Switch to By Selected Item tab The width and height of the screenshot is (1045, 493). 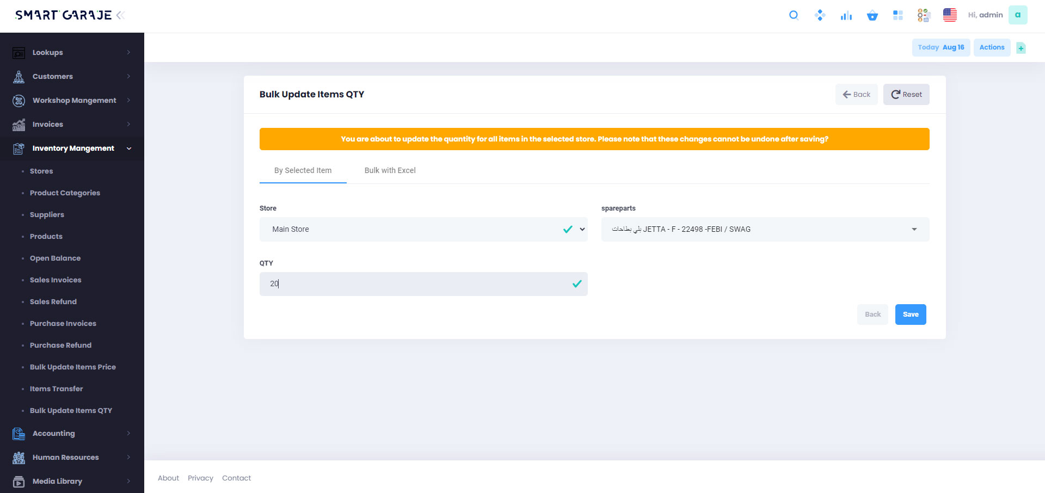coord(303,170)
